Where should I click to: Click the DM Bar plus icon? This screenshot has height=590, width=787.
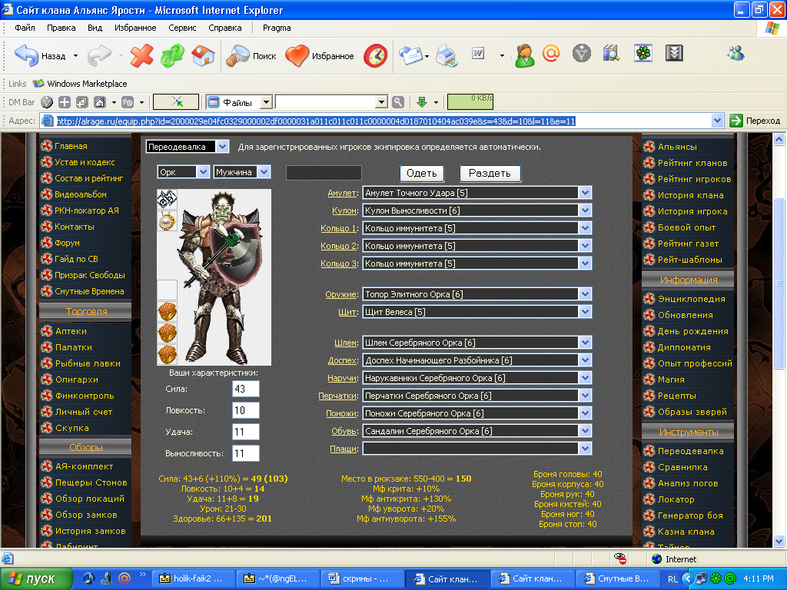[65, 102]
